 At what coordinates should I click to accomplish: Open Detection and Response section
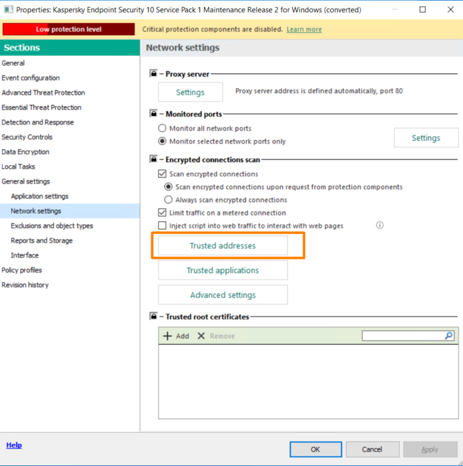click(x=38, y=122)
